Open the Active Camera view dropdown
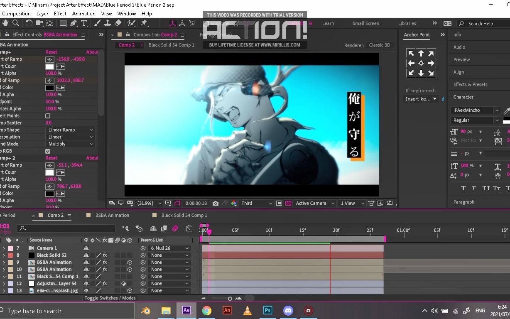 (315, 203)
